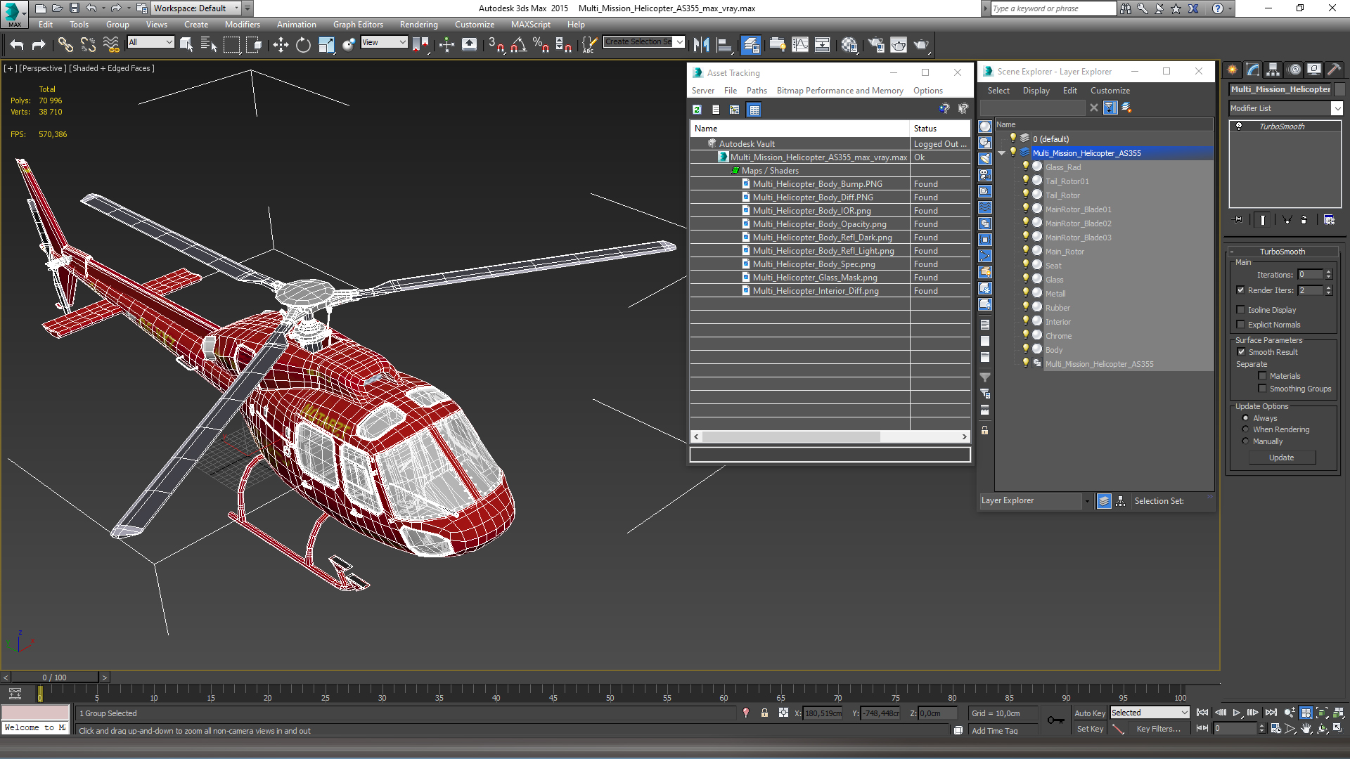Open the Workspace Default dropdown

[x=197, y=8]
